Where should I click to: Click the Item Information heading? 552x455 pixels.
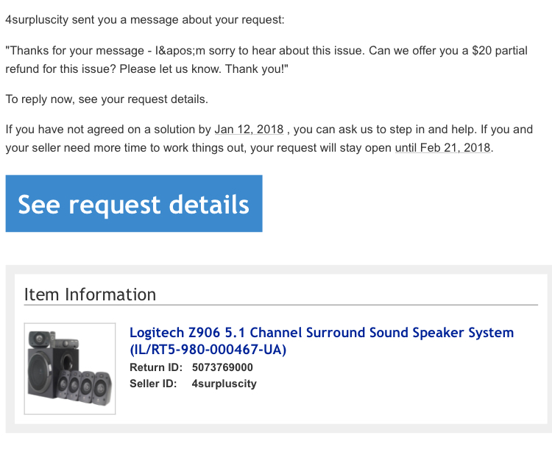click(x=90, y=294)
